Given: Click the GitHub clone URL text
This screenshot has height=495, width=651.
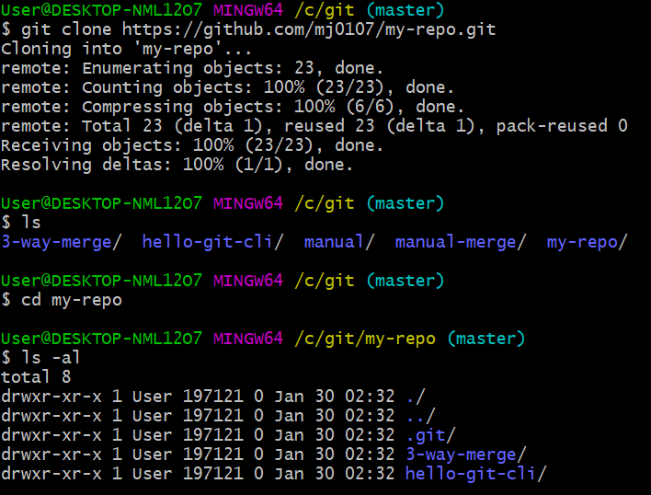Looking at the screenshot, I should click(x=309, y=29).
